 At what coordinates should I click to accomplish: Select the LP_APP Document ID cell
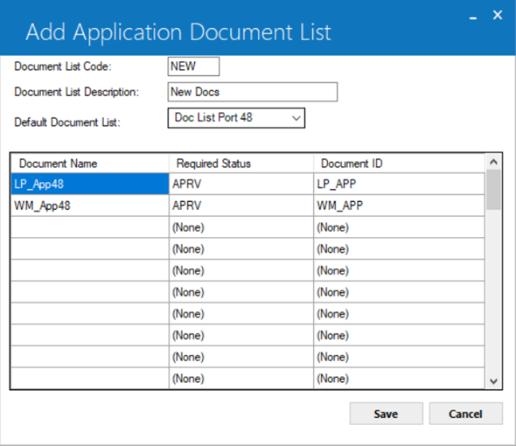[399, 184]
